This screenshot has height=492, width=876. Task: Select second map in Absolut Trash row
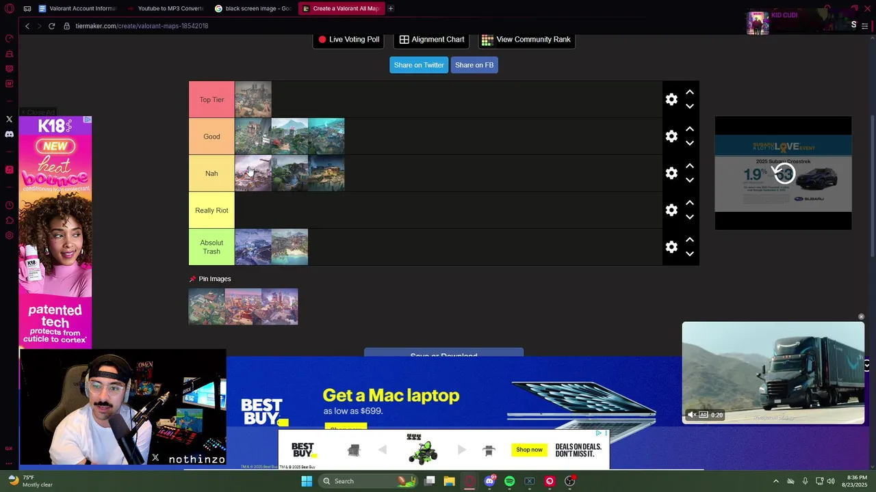(x=289, y=247)
